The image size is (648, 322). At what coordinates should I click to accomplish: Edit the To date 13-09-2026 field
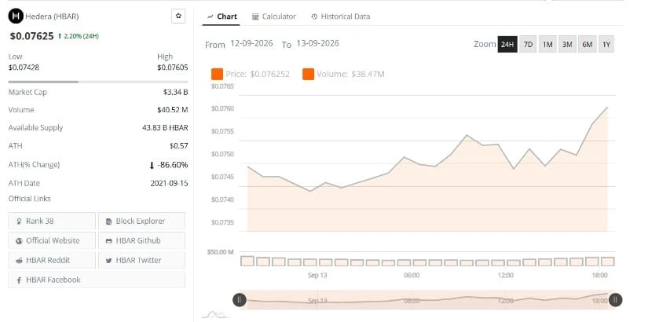[x=318, y=43]
